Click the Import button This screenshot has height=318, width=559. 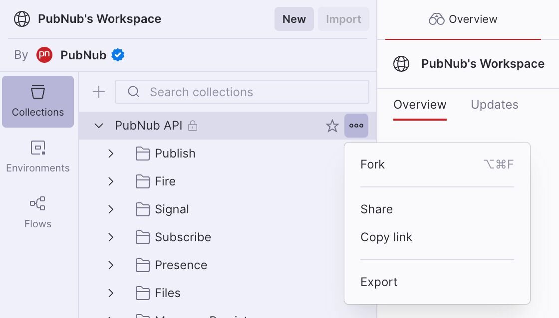pos(344,19)
